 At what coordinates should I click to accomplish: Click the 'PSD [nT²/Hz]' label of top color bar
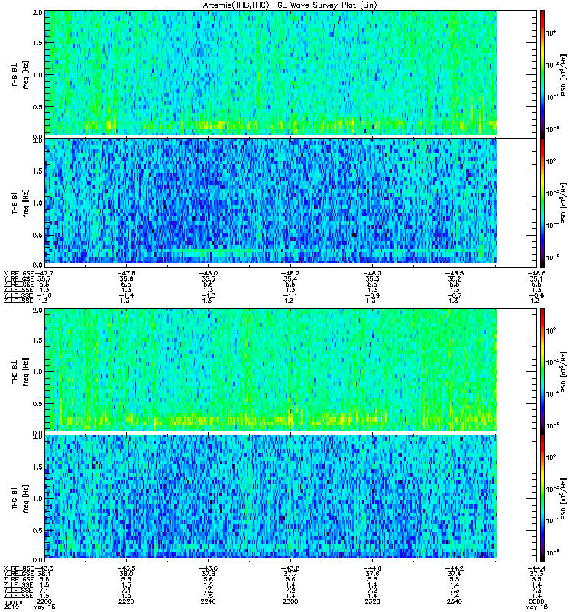pyautogui.click(x=563, y=74)
